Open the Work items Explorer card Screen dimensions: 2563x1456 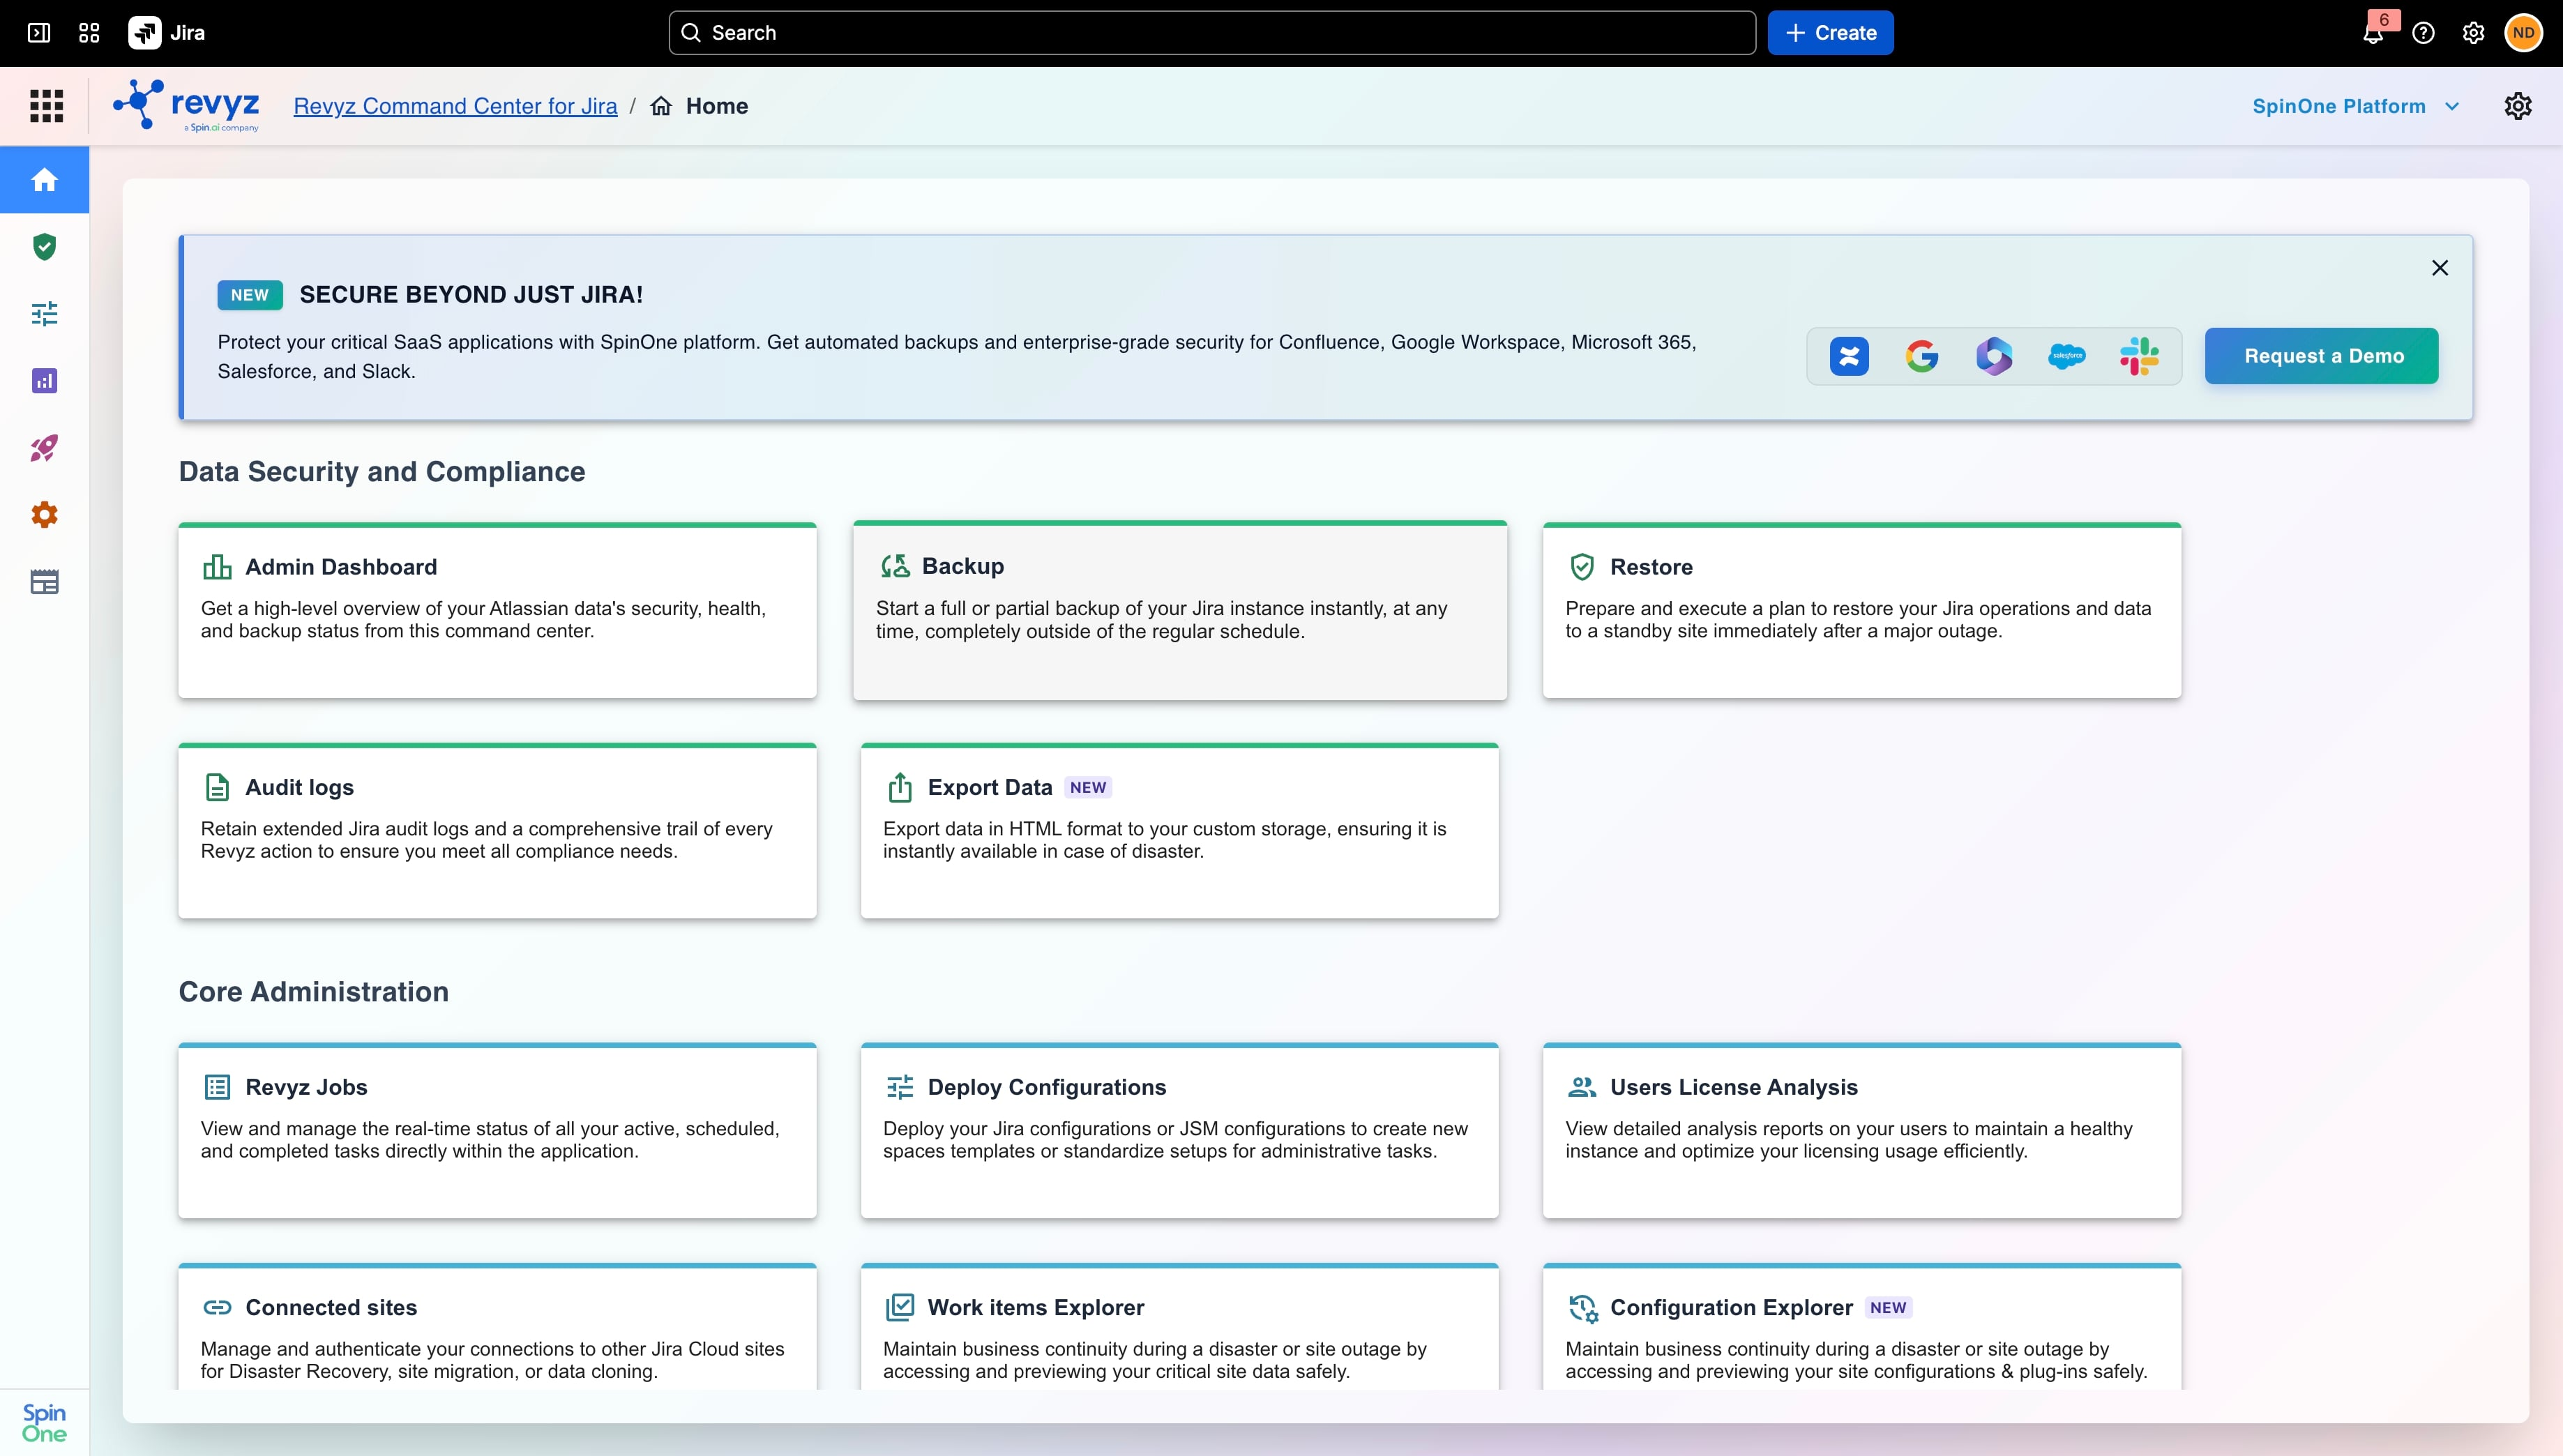(1180, 1327)
